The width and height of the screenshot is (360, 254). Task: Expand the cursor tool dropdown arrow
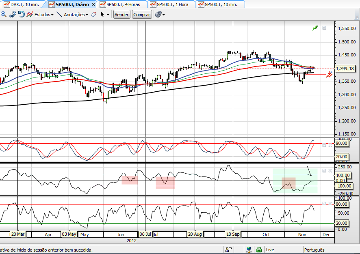(x=108, y=15)
